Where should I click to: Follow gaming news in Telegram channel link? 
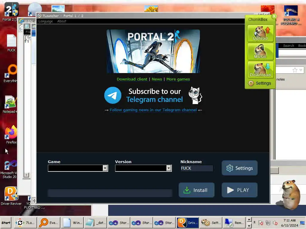click(x=153, y=110)
